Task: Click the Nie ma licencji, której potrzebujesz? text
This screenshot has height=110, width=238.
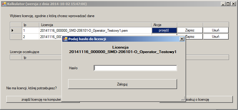Action: 32,88
